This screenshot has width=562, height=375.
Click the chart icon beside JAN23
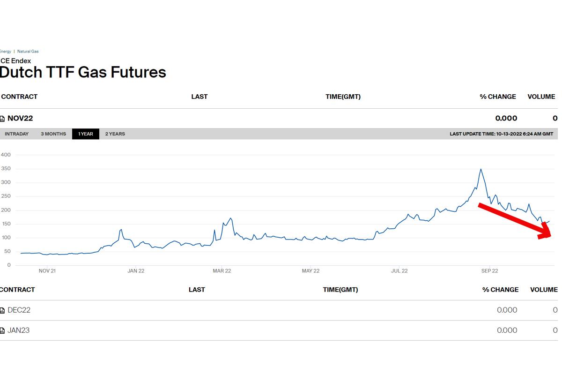click(2, 331)
